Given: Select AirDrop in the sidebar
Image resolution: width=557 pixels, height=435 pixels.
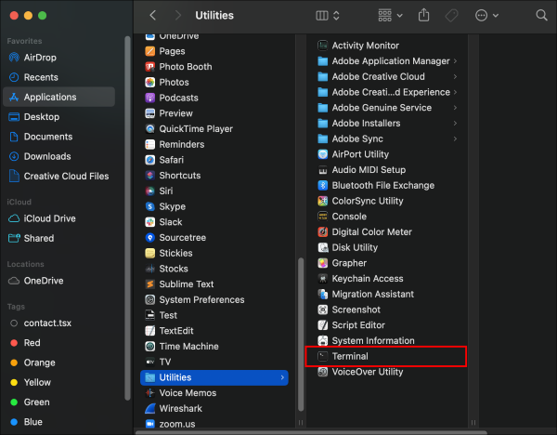Looking at the screenshot, I should 58,58.
